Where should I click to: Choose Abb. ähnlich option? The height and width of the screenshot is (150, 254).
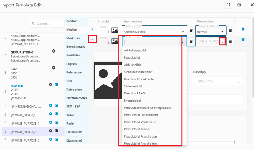[154, 65]
